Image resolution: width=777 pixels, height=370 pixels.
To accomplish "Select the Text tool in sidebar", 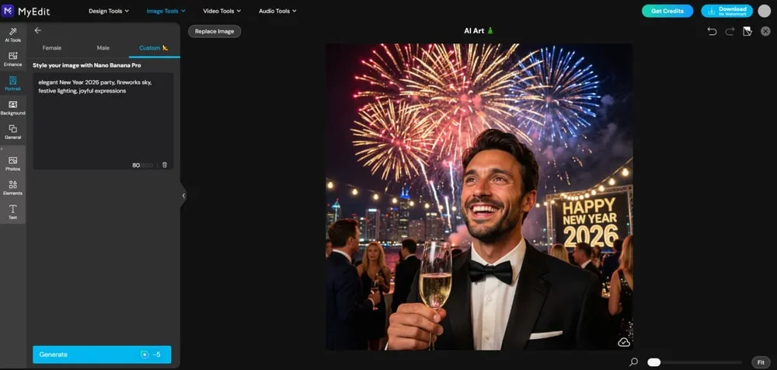I will 13,211.
